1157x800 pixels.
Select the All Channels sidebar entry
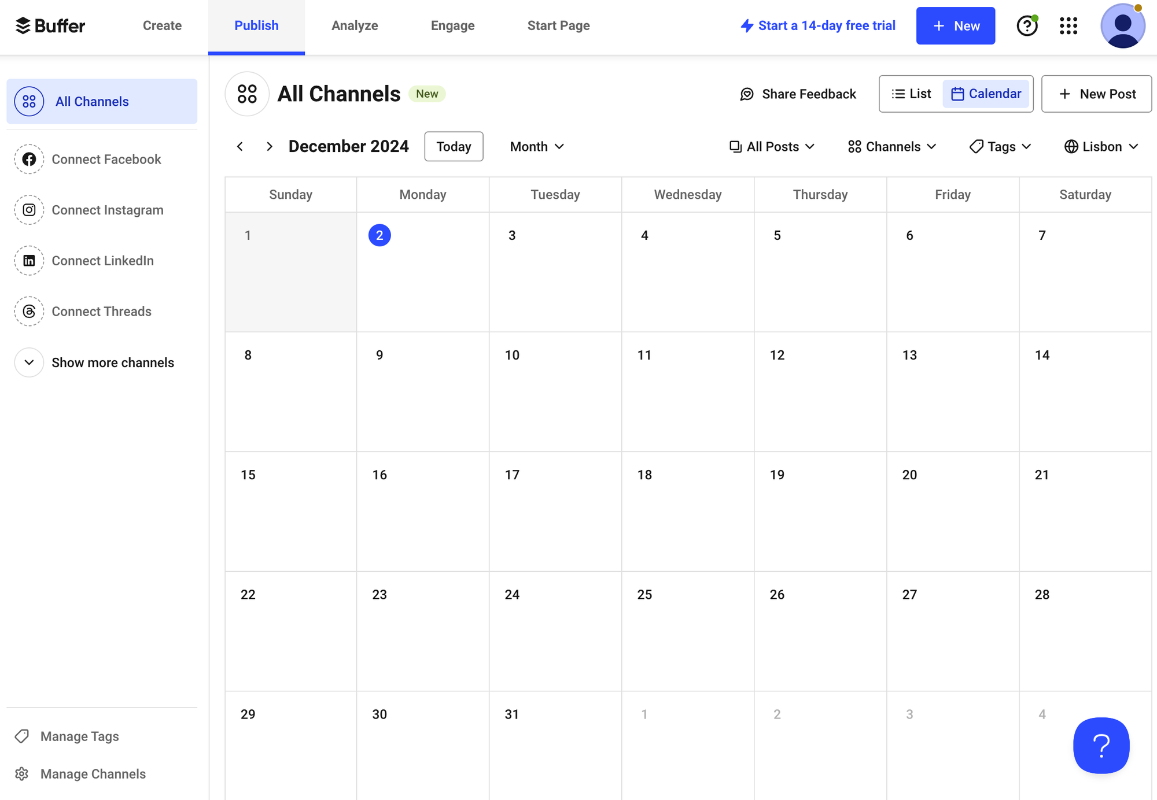pyautogui.click(x=92, y=101)
